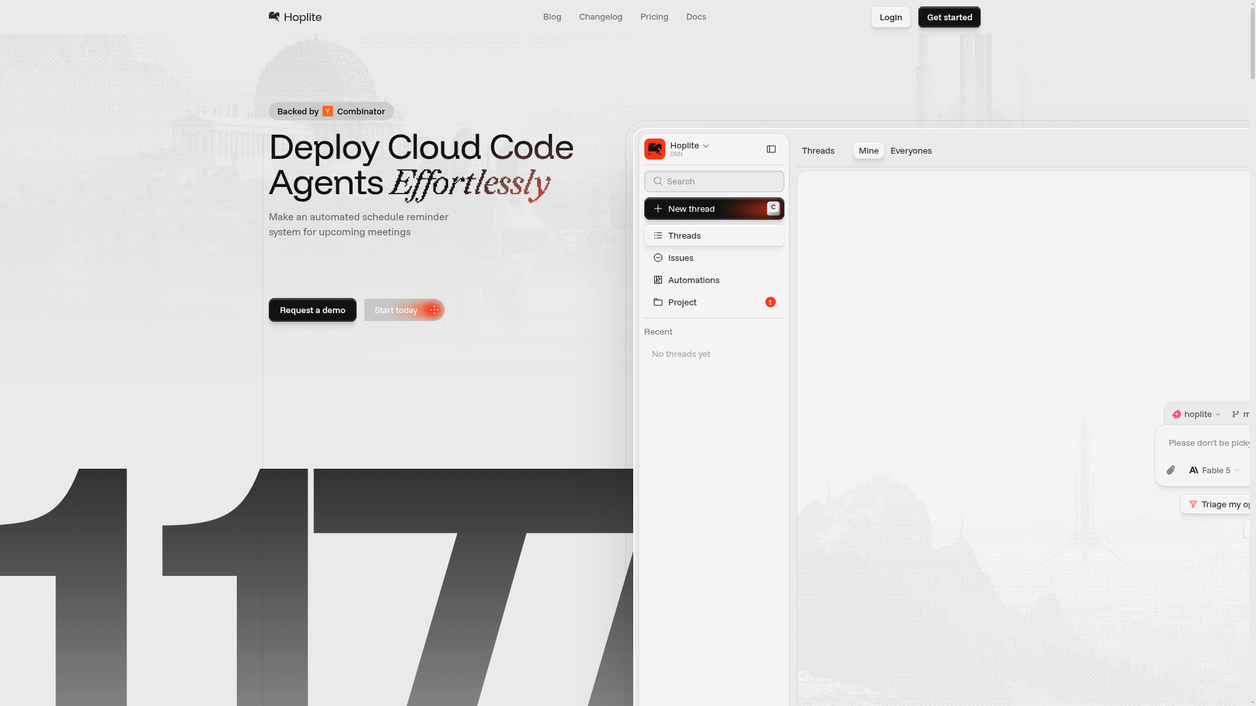Click the Backed by Y Combinator badge
Screen dimensions: 1256x706
pyautogui.click(x=331, y=111)
